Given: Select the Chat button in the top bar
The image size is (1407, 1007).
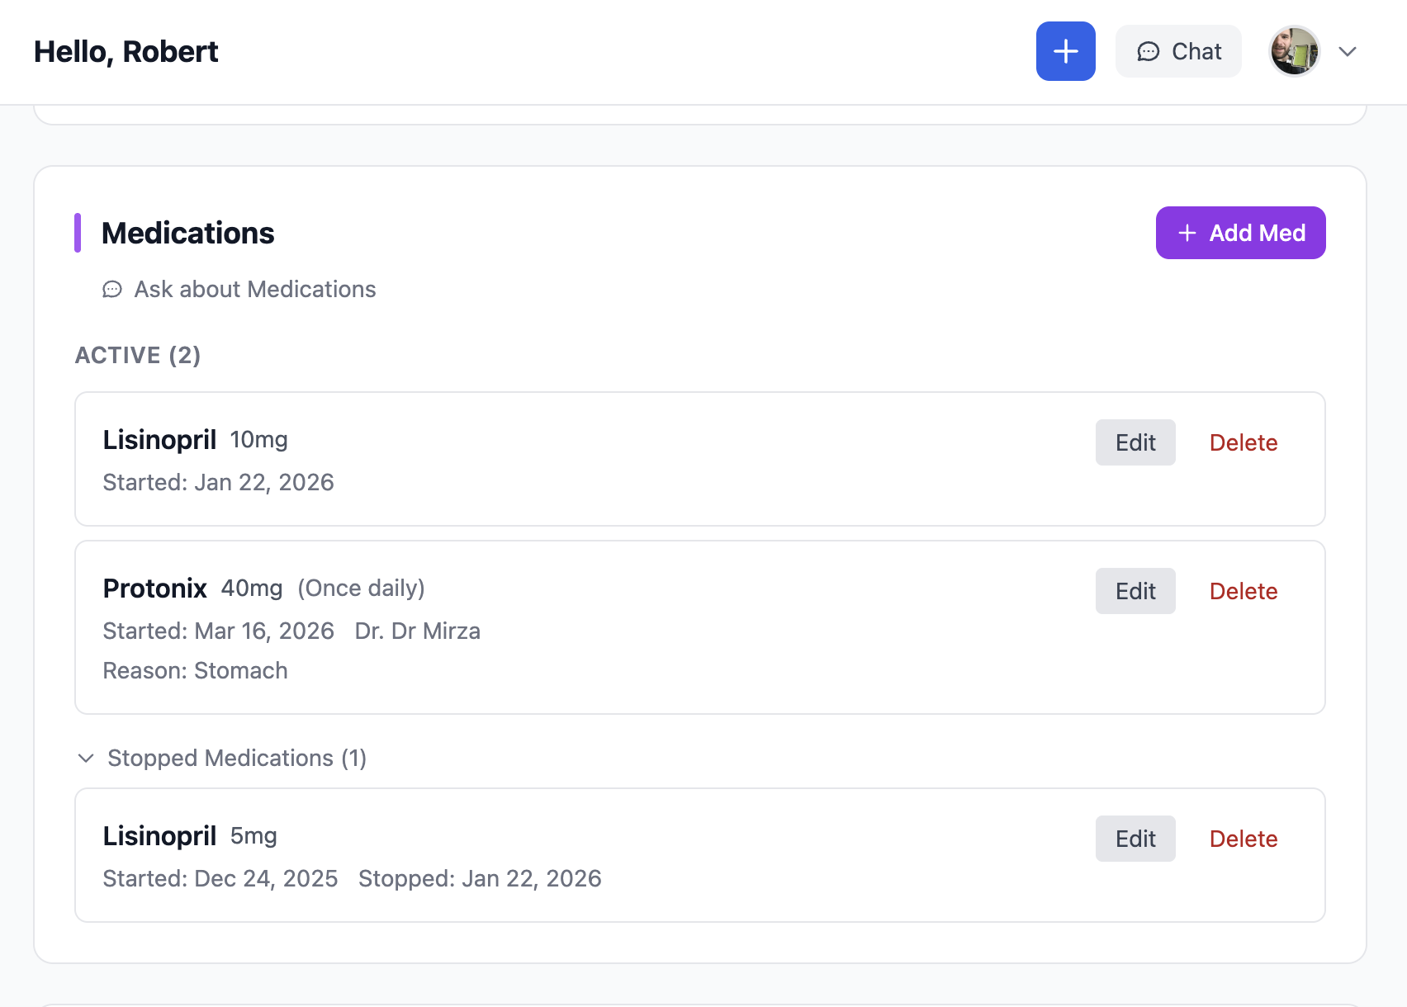Looking at the screenshot, I should (x=1178, y=51).
